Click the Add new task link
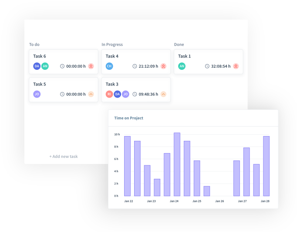The height and width of the screenshot is (232, 297). click(64, 157)
